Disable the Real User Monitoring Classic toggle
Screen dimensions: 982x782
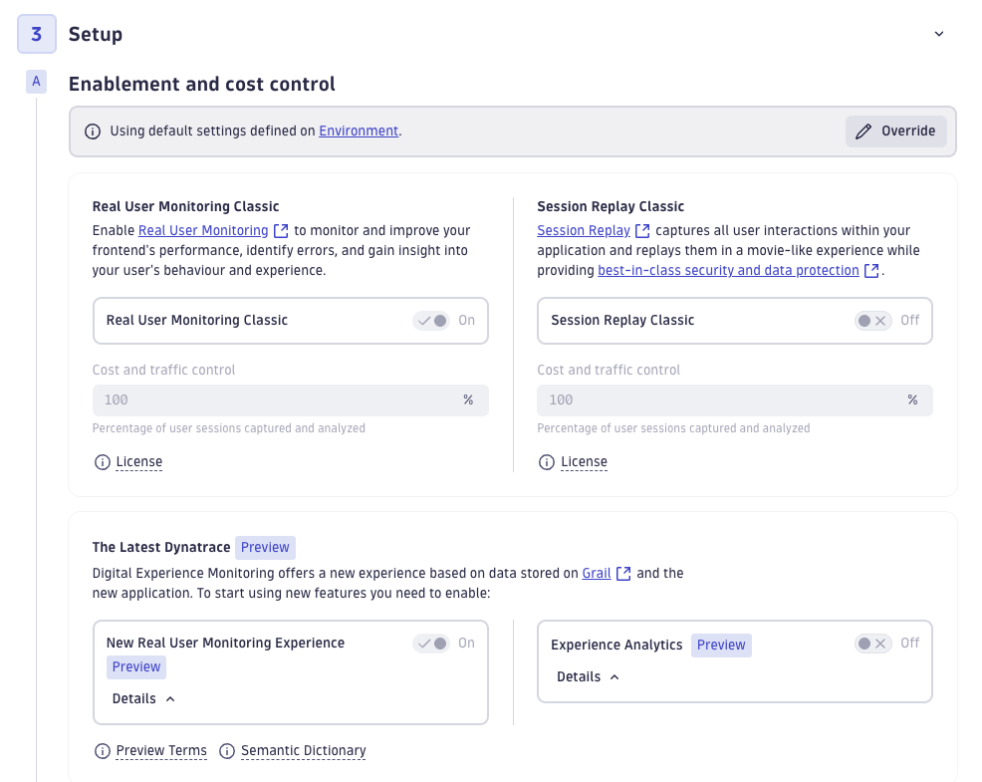431,320
